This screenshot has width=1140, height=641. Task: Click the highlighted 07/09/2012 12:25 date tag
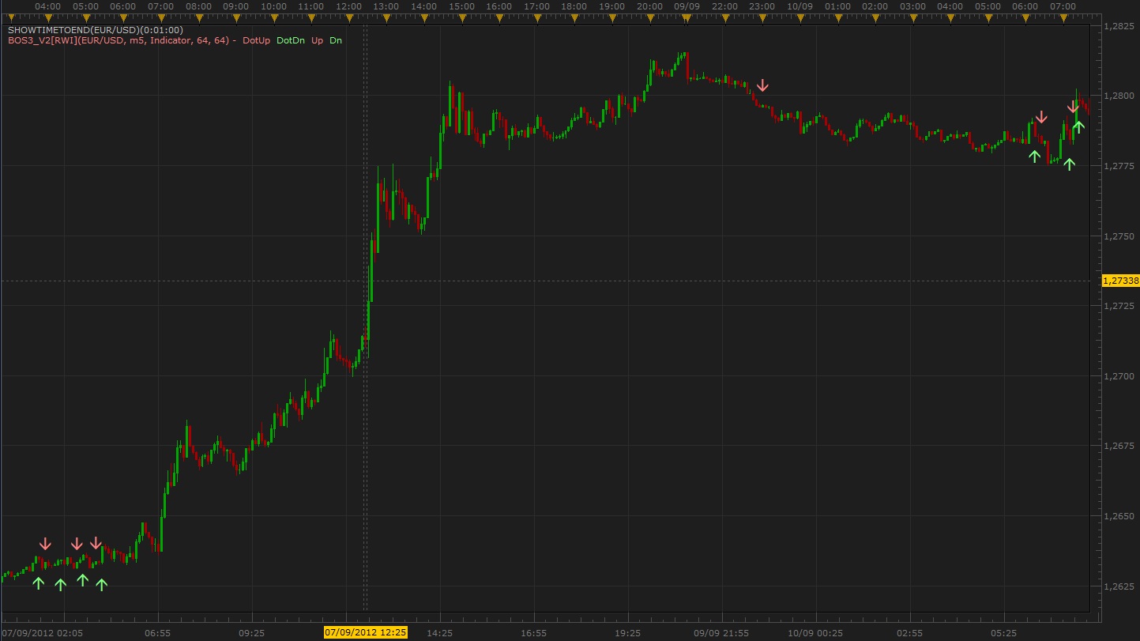pyautogui.click(x=366, y=632)
